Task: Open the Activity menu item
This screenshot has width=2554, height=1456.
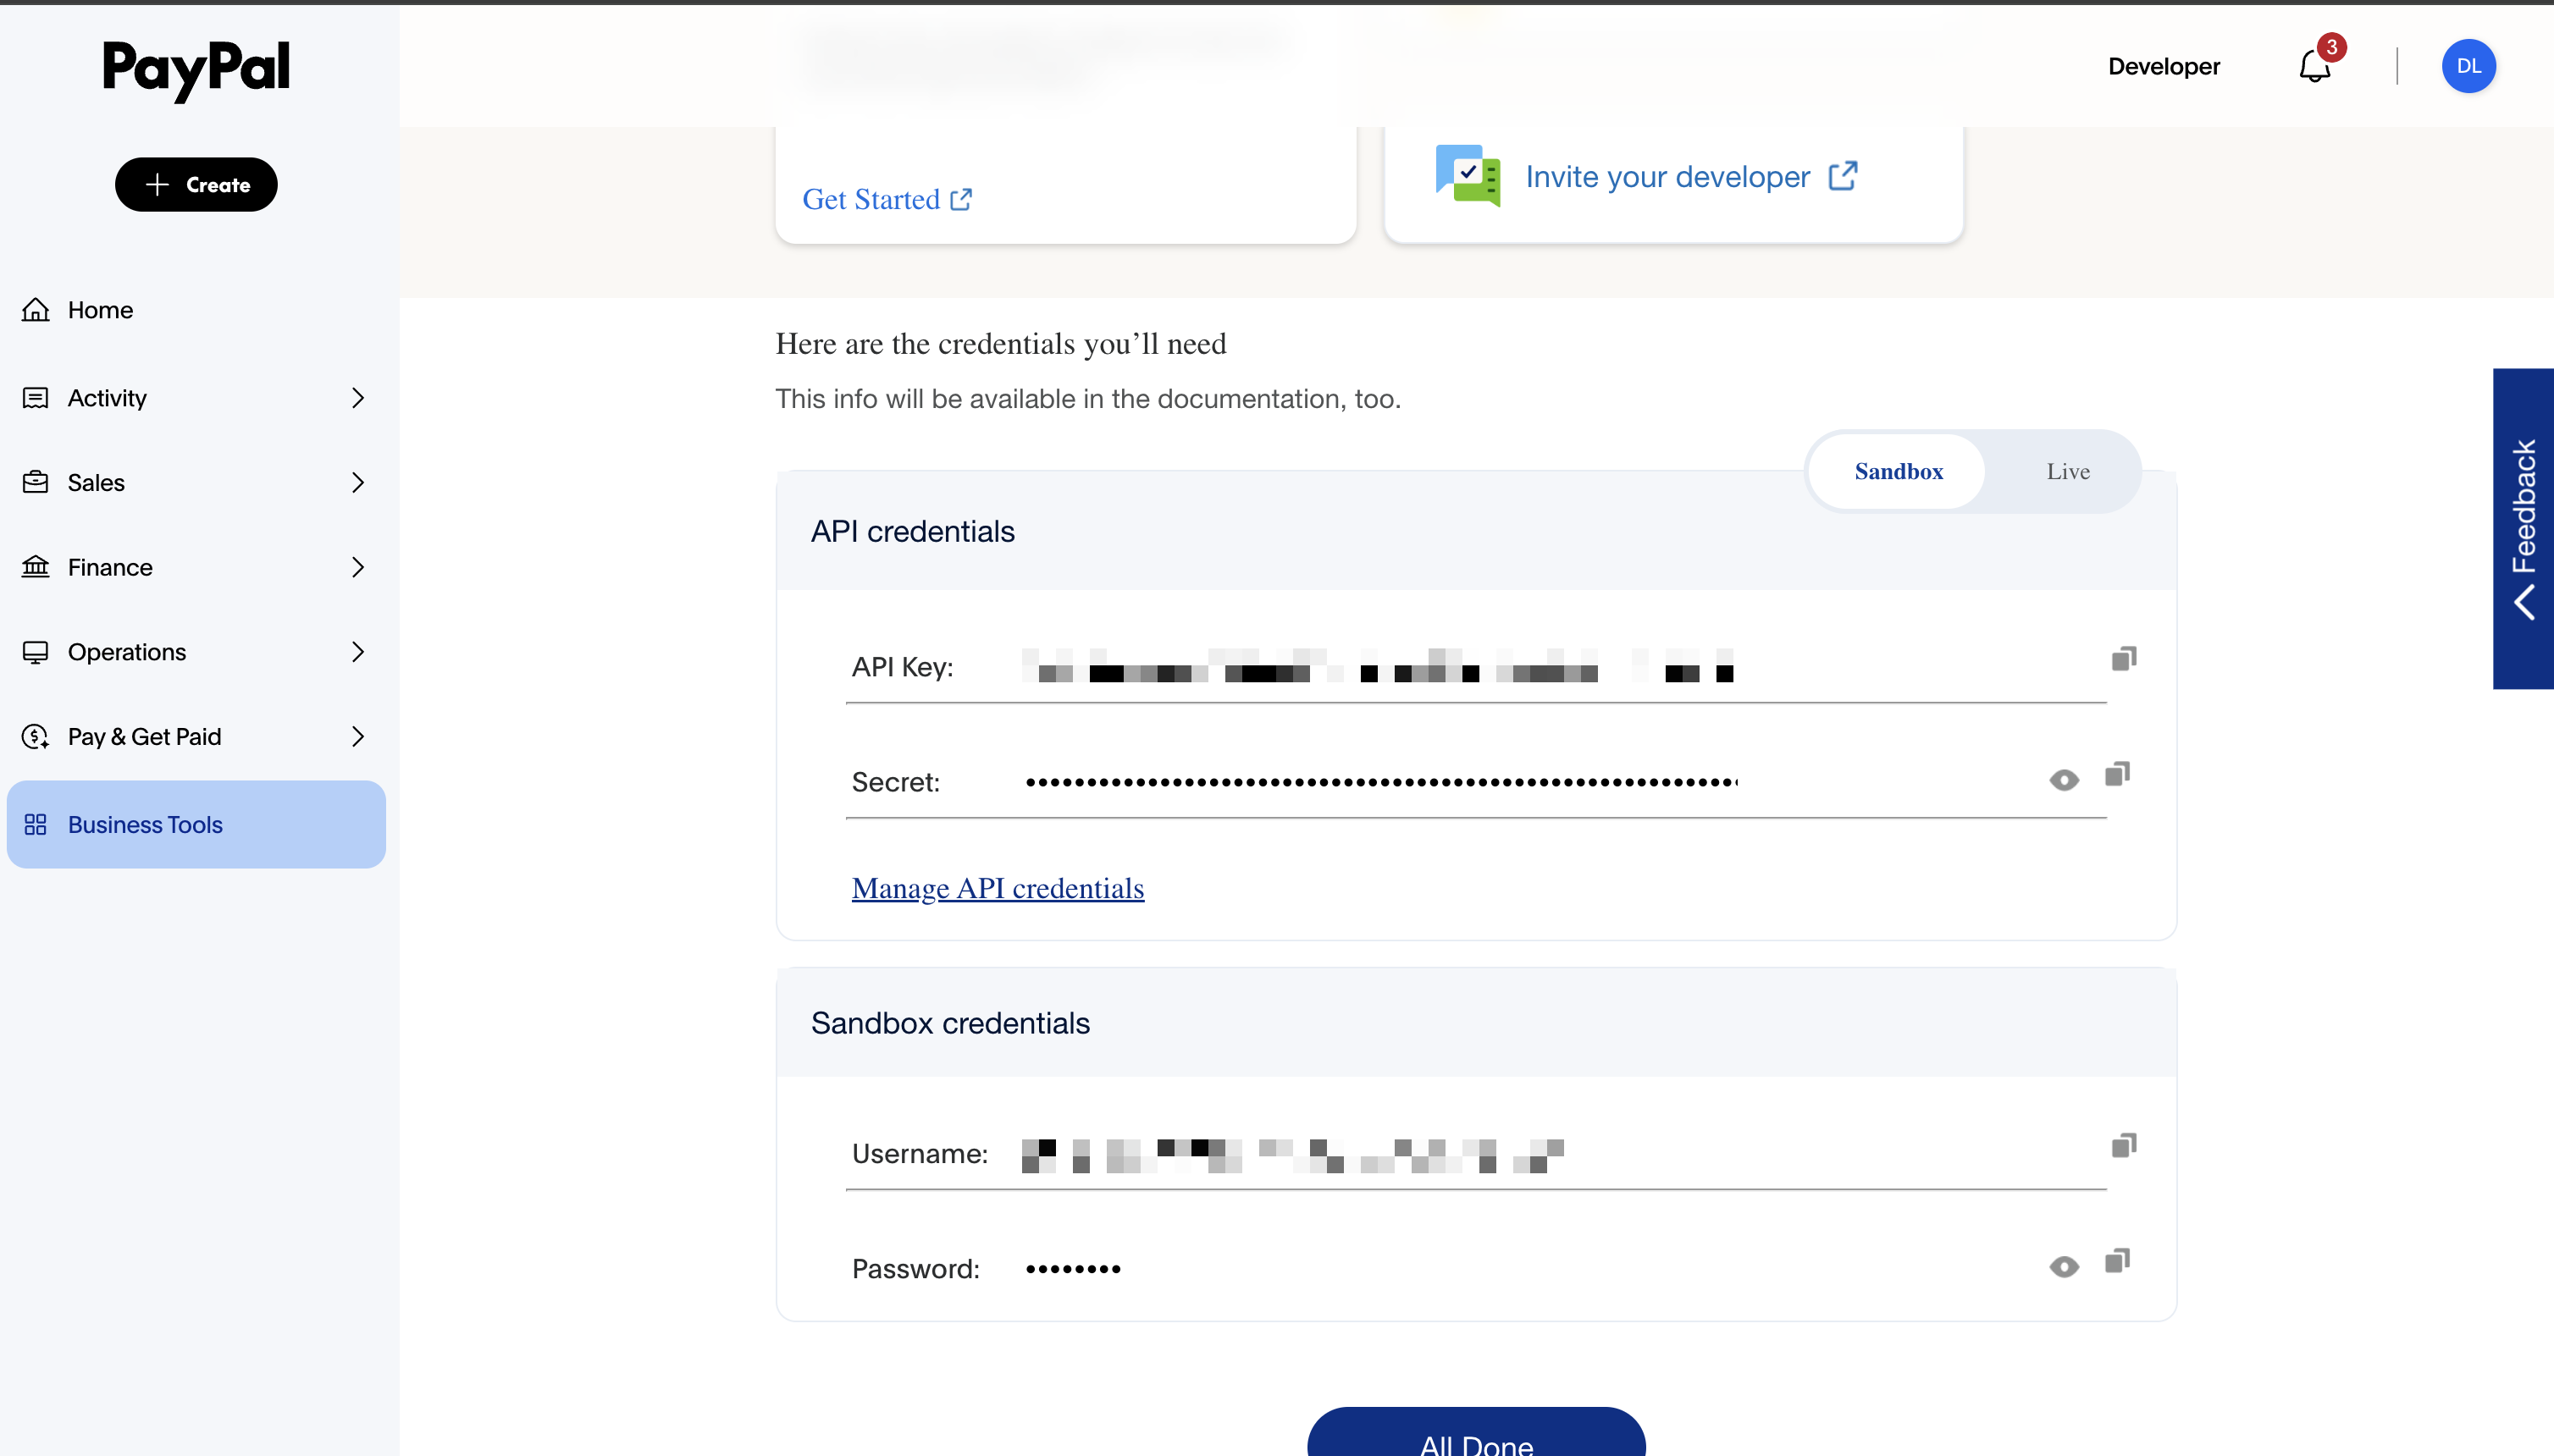Action: click(196, 398)
